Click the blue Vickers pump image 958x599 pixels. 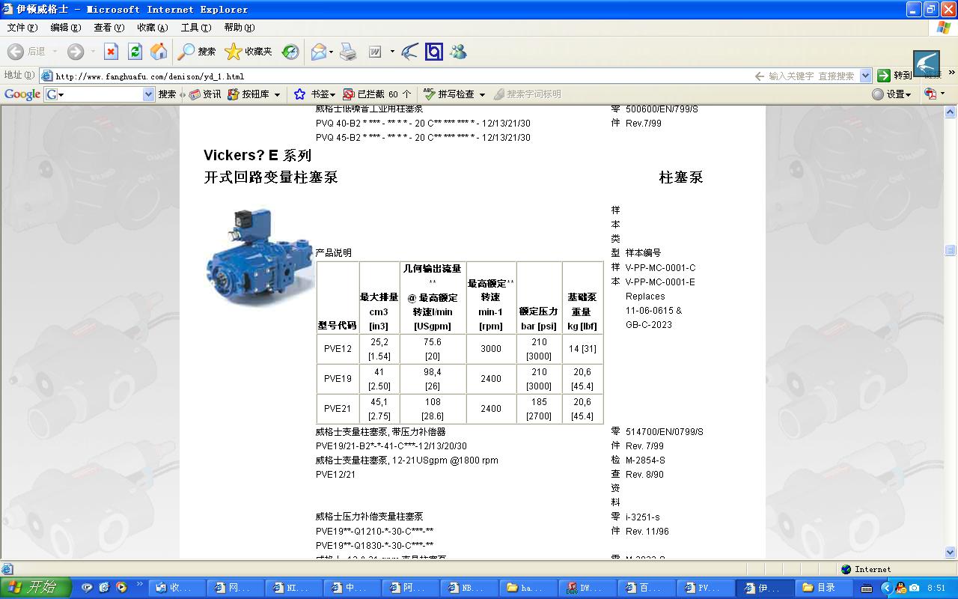[259, 256]
